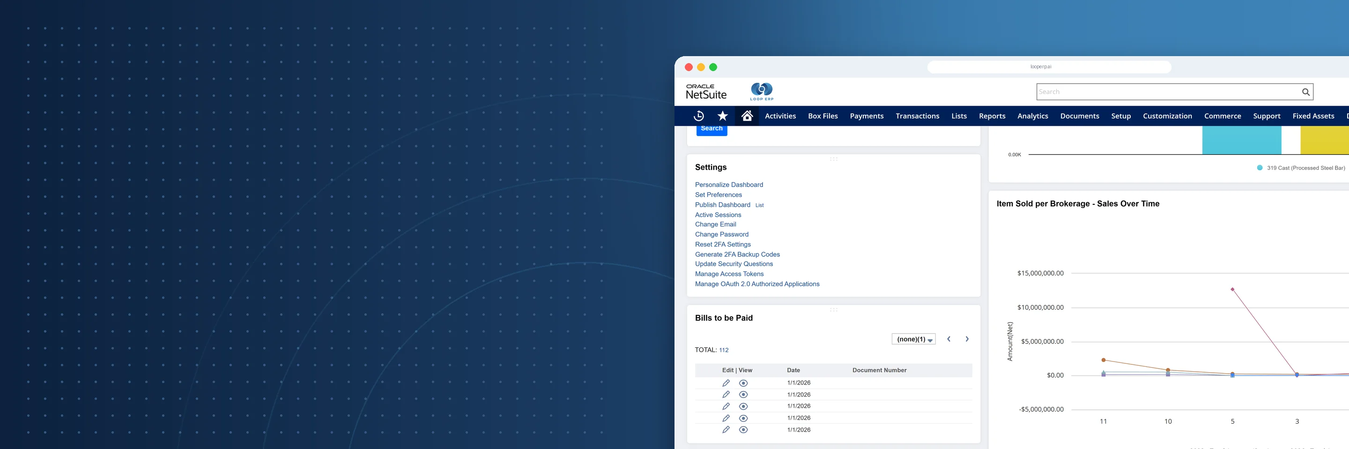Image resolution: width=1349 pixels, height=449 pixels.
Task: Click the Loop ERP logo
Action: click(x=762, y=92)
